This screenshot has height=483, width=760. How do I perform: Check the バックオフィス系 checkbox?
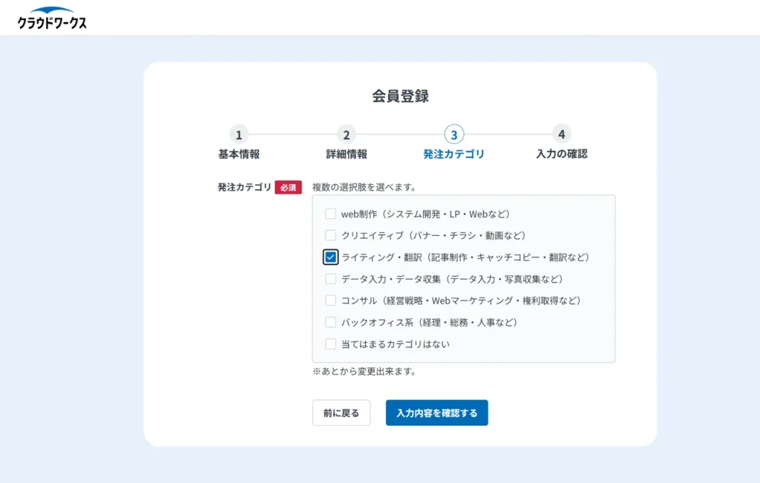(330, 321)
